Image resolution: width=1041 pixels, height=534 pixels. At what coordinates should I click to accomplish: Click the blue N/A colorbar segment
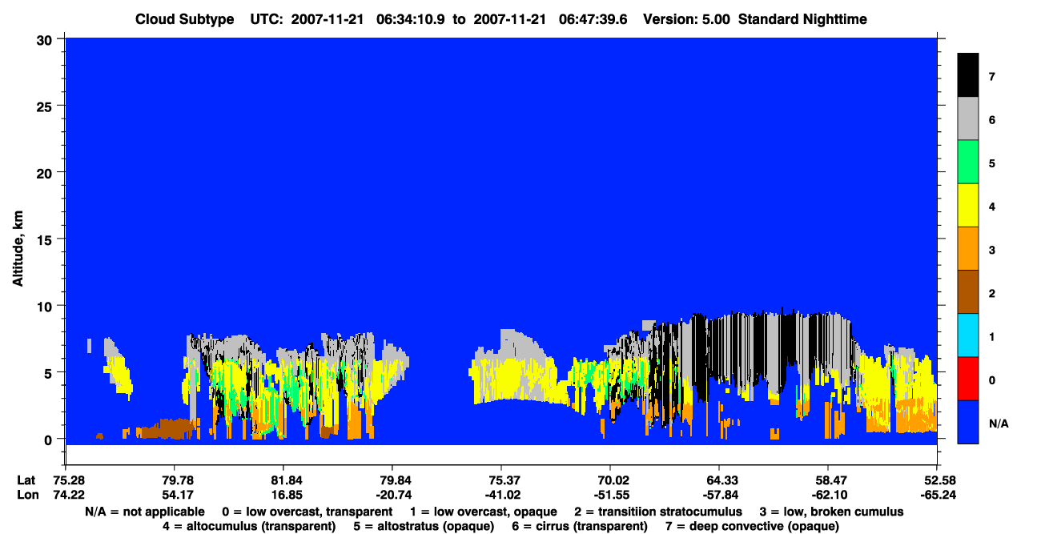(968, 422)
